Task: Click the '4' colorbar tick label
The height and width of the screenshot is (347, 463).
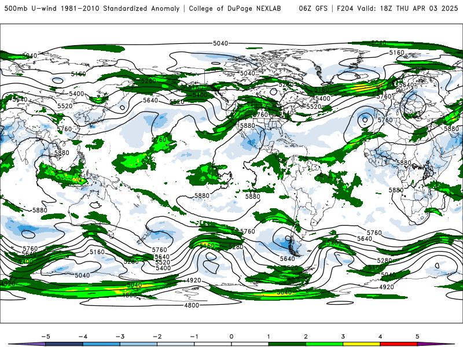Action: click(x=380, y=337)
